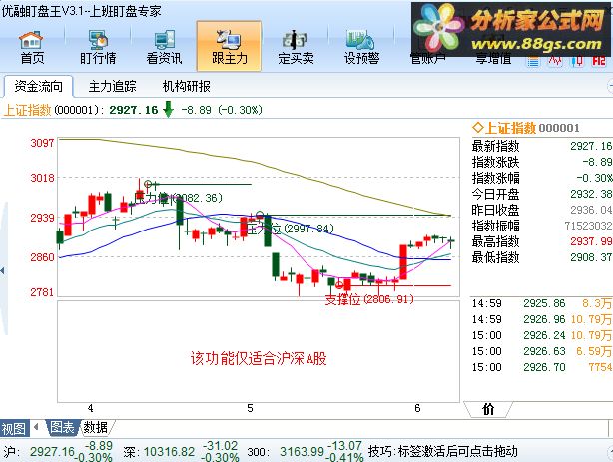Image resolution: width=613 pixels, height=462 pixels.
Task: Open the 享增值 value-added toolbar item
Action: (x=493, y=59)
